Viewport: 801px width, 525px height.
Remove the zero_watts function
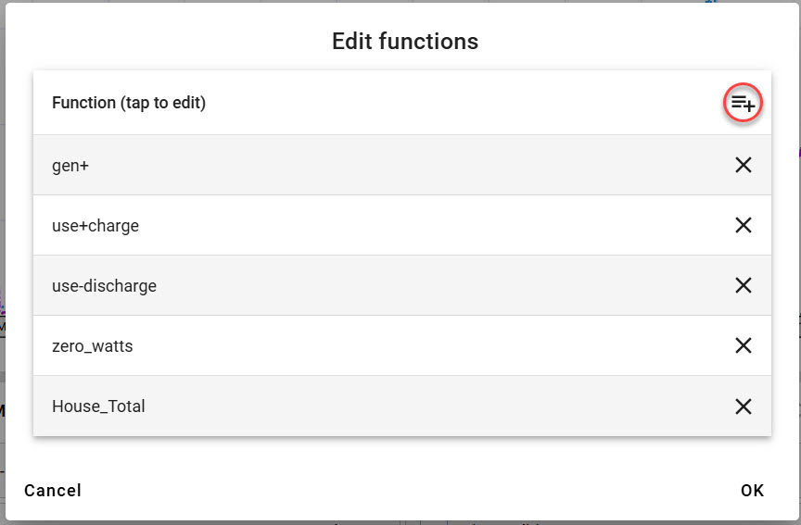click(744, 345)
